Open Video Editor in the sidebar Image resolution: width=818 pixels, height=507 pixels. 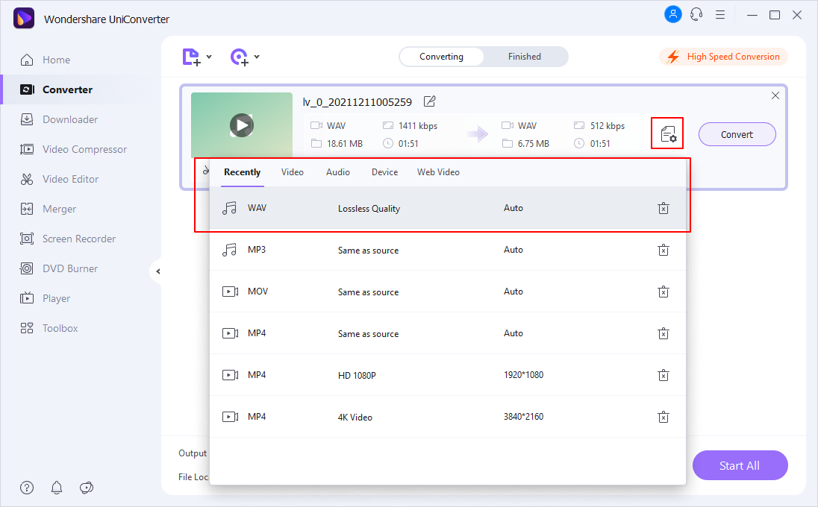(81, 179)
